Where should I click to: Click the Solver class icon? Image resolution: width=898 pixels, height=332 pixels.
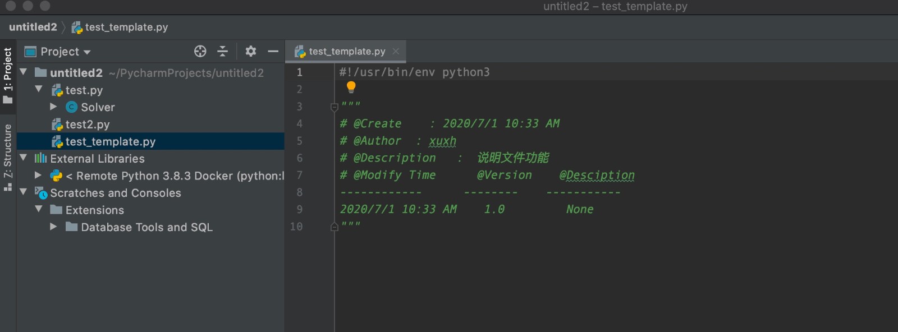click(72, 107)
